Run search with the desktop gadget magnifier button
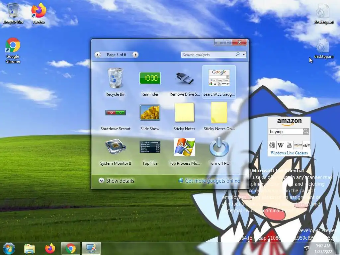The width and height of the screenshot is (340, 255). 306,131
